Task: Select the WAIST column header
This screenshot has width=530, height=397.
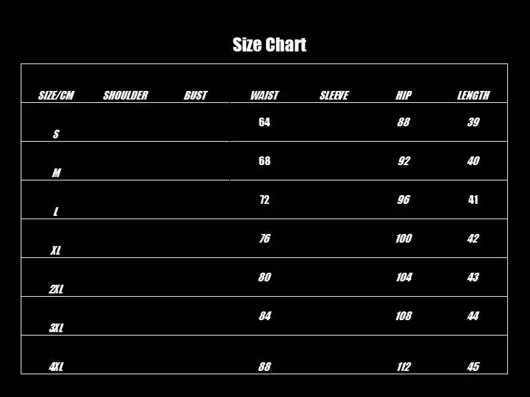Action: click(265, 96)
